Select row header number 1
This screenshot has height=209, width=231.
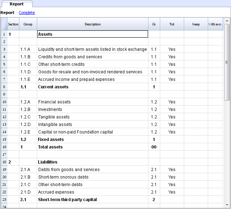(4, 34)
